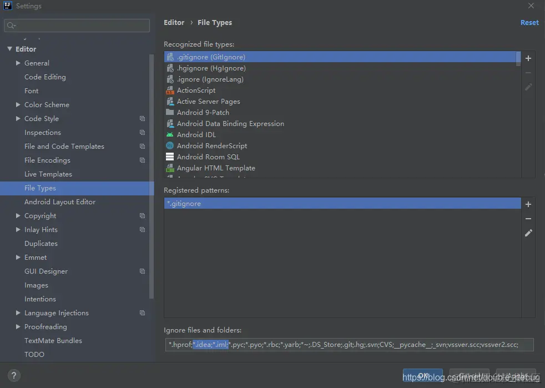Expand the Language Injections node
Screen dimensions: 545x388
point(18,313)
